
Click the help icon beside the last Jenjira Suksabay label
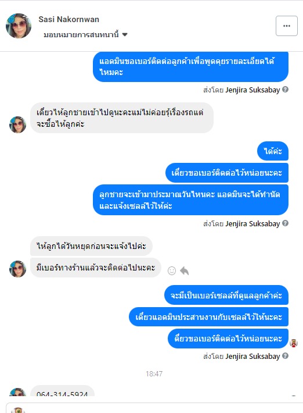click(x=285, y=356)
